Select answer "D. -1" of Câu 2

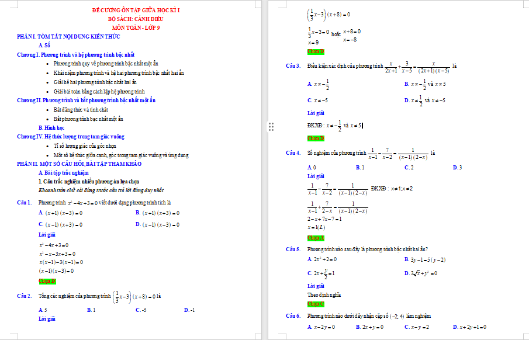pos(189,310)
